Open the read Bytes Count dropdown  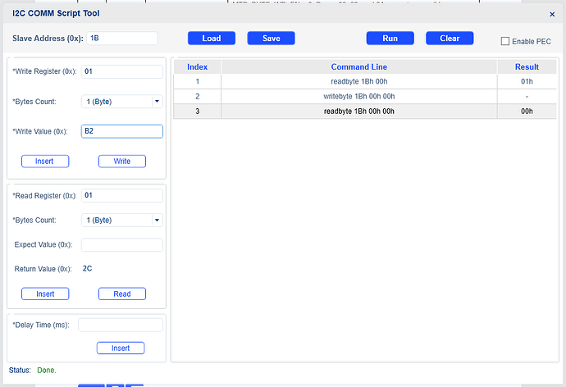point(121,220)
